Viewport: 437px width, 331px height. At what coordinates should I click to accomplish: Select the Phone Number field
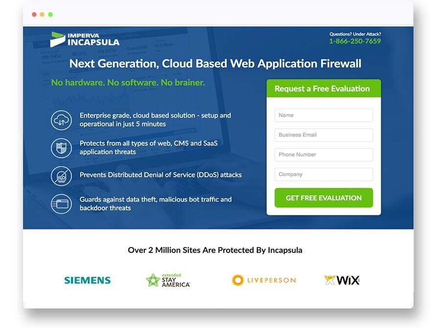coord(323,155)
